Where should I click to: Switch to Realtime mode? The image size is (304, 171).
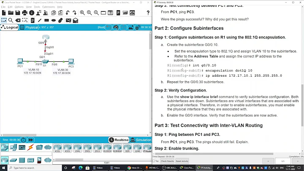coord(119,140)
